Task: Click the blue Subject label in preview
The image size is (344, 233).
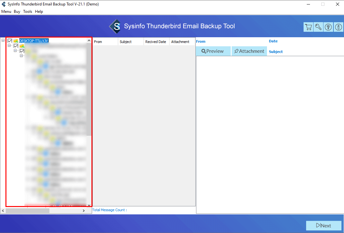Action: click(276, 52)
